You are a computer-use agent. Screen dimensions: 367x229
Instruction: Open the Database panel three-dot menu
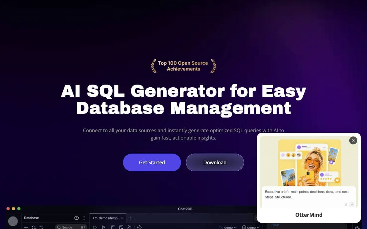point(84,218)
